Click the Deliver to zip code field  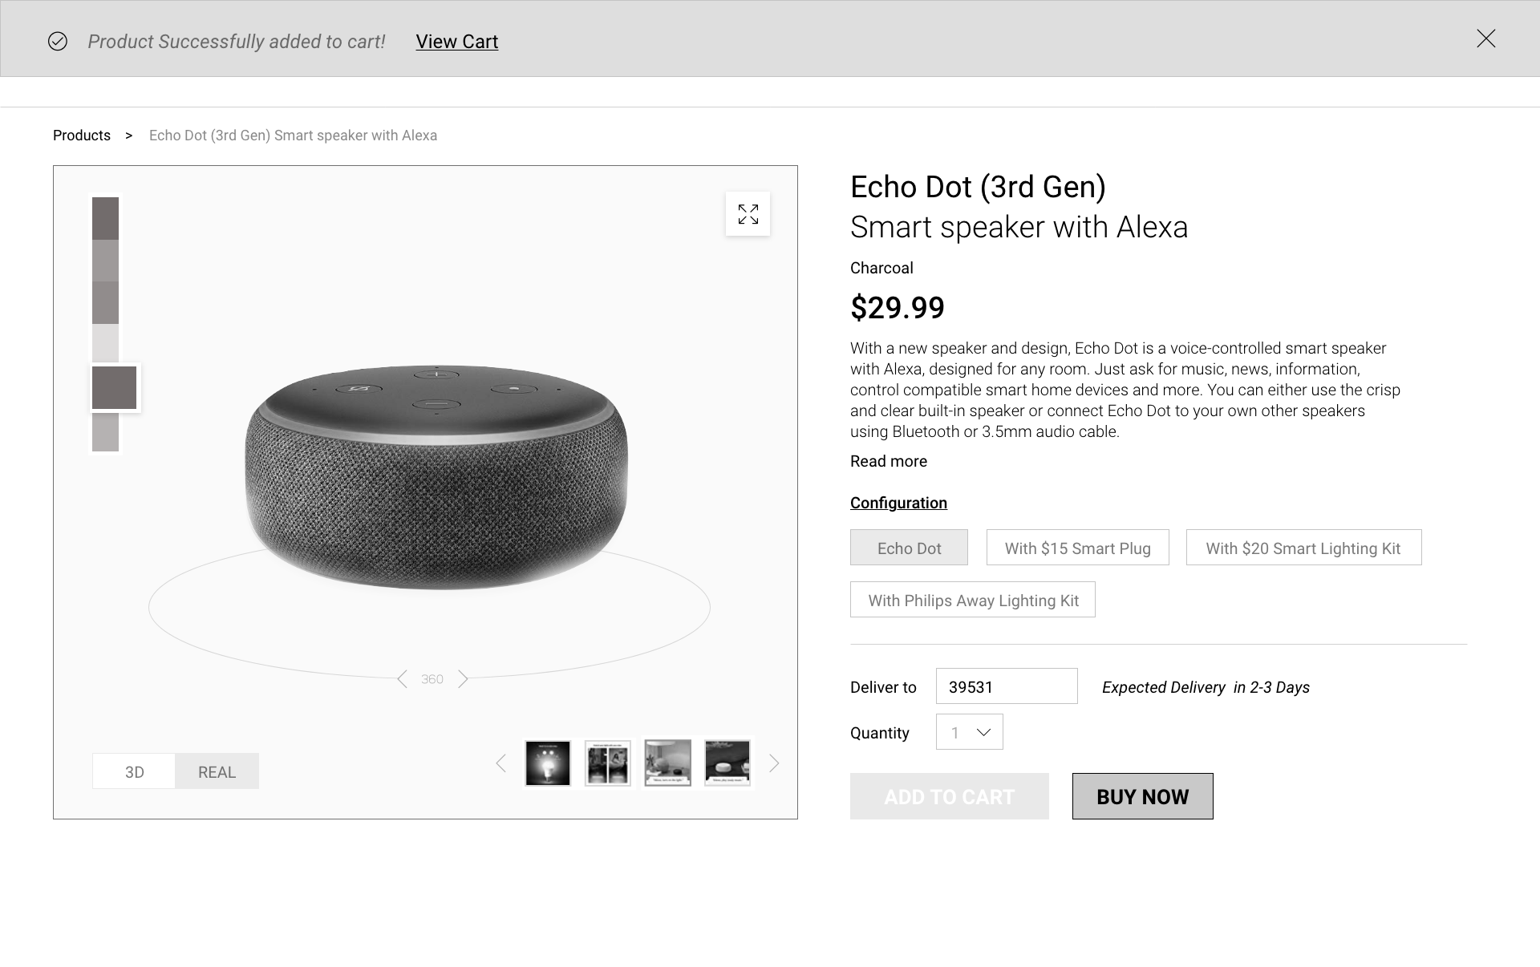[1006, 686]
